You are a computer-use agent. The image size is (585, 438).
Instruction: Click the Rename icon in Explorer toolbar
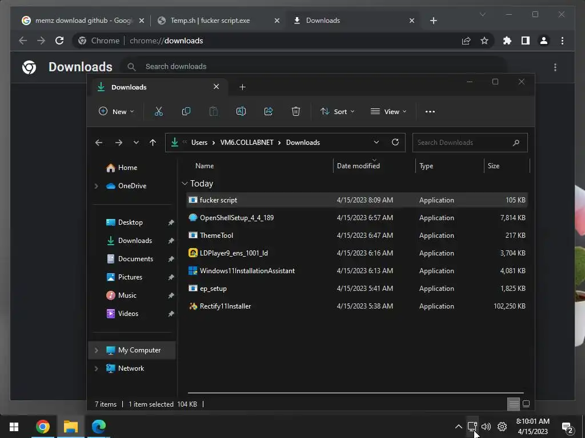(x=241, y=111)
